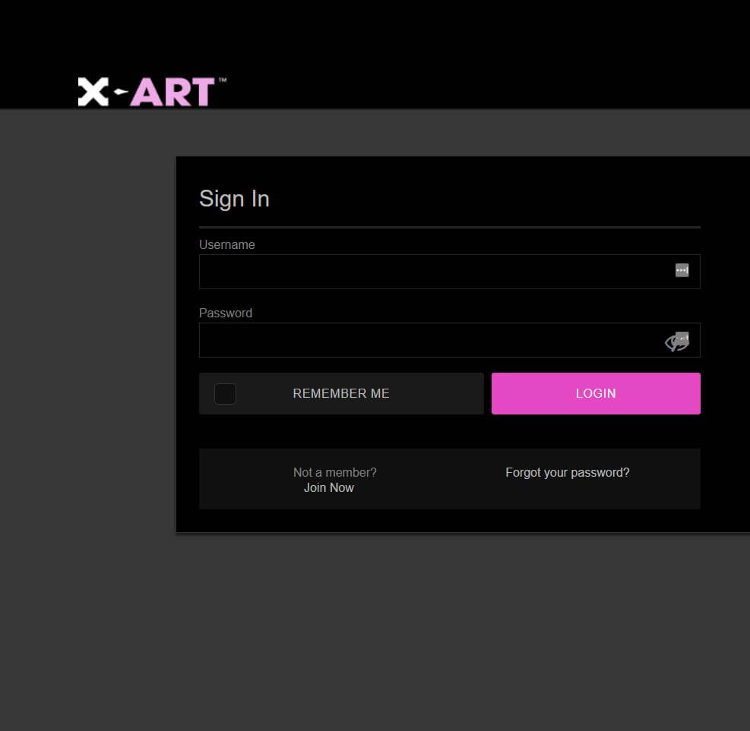Select the Sign In heading text
Image resolution: width=750 pixels, height=731 pixels.
234,199
